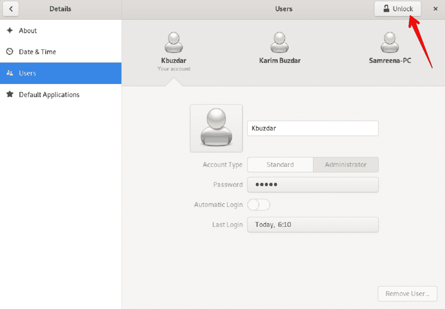Click the Password field
The width and height of the screenshot is (445, 309).
[312, 185]
